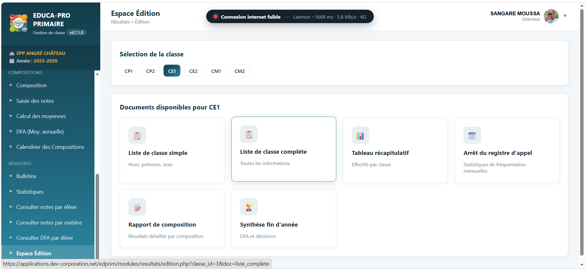Click the page vertical scrollbar thumb
Image resolution: width=586 pixels, height=269 pixels.
tap(582, 132)
